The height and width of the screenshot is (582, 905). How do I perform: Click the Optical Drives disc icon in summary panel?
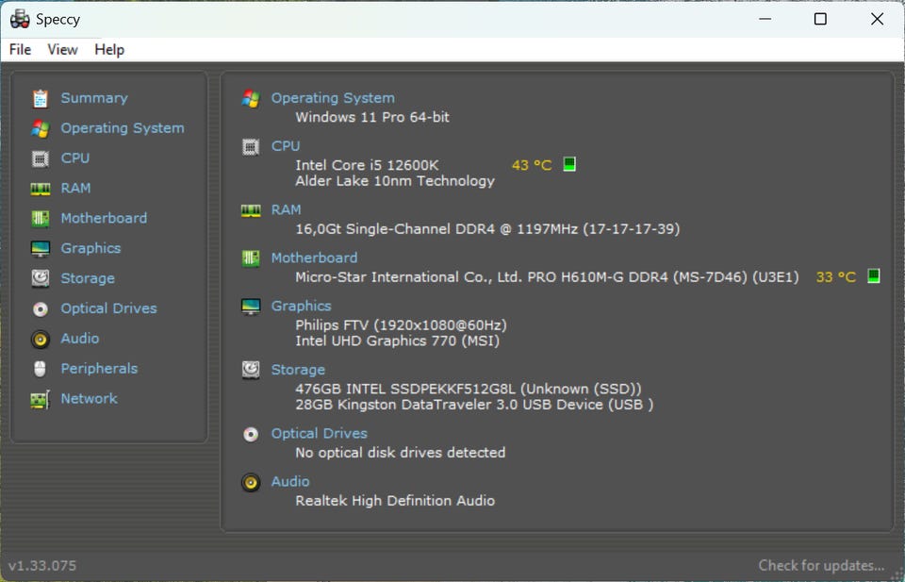[251, 434]
